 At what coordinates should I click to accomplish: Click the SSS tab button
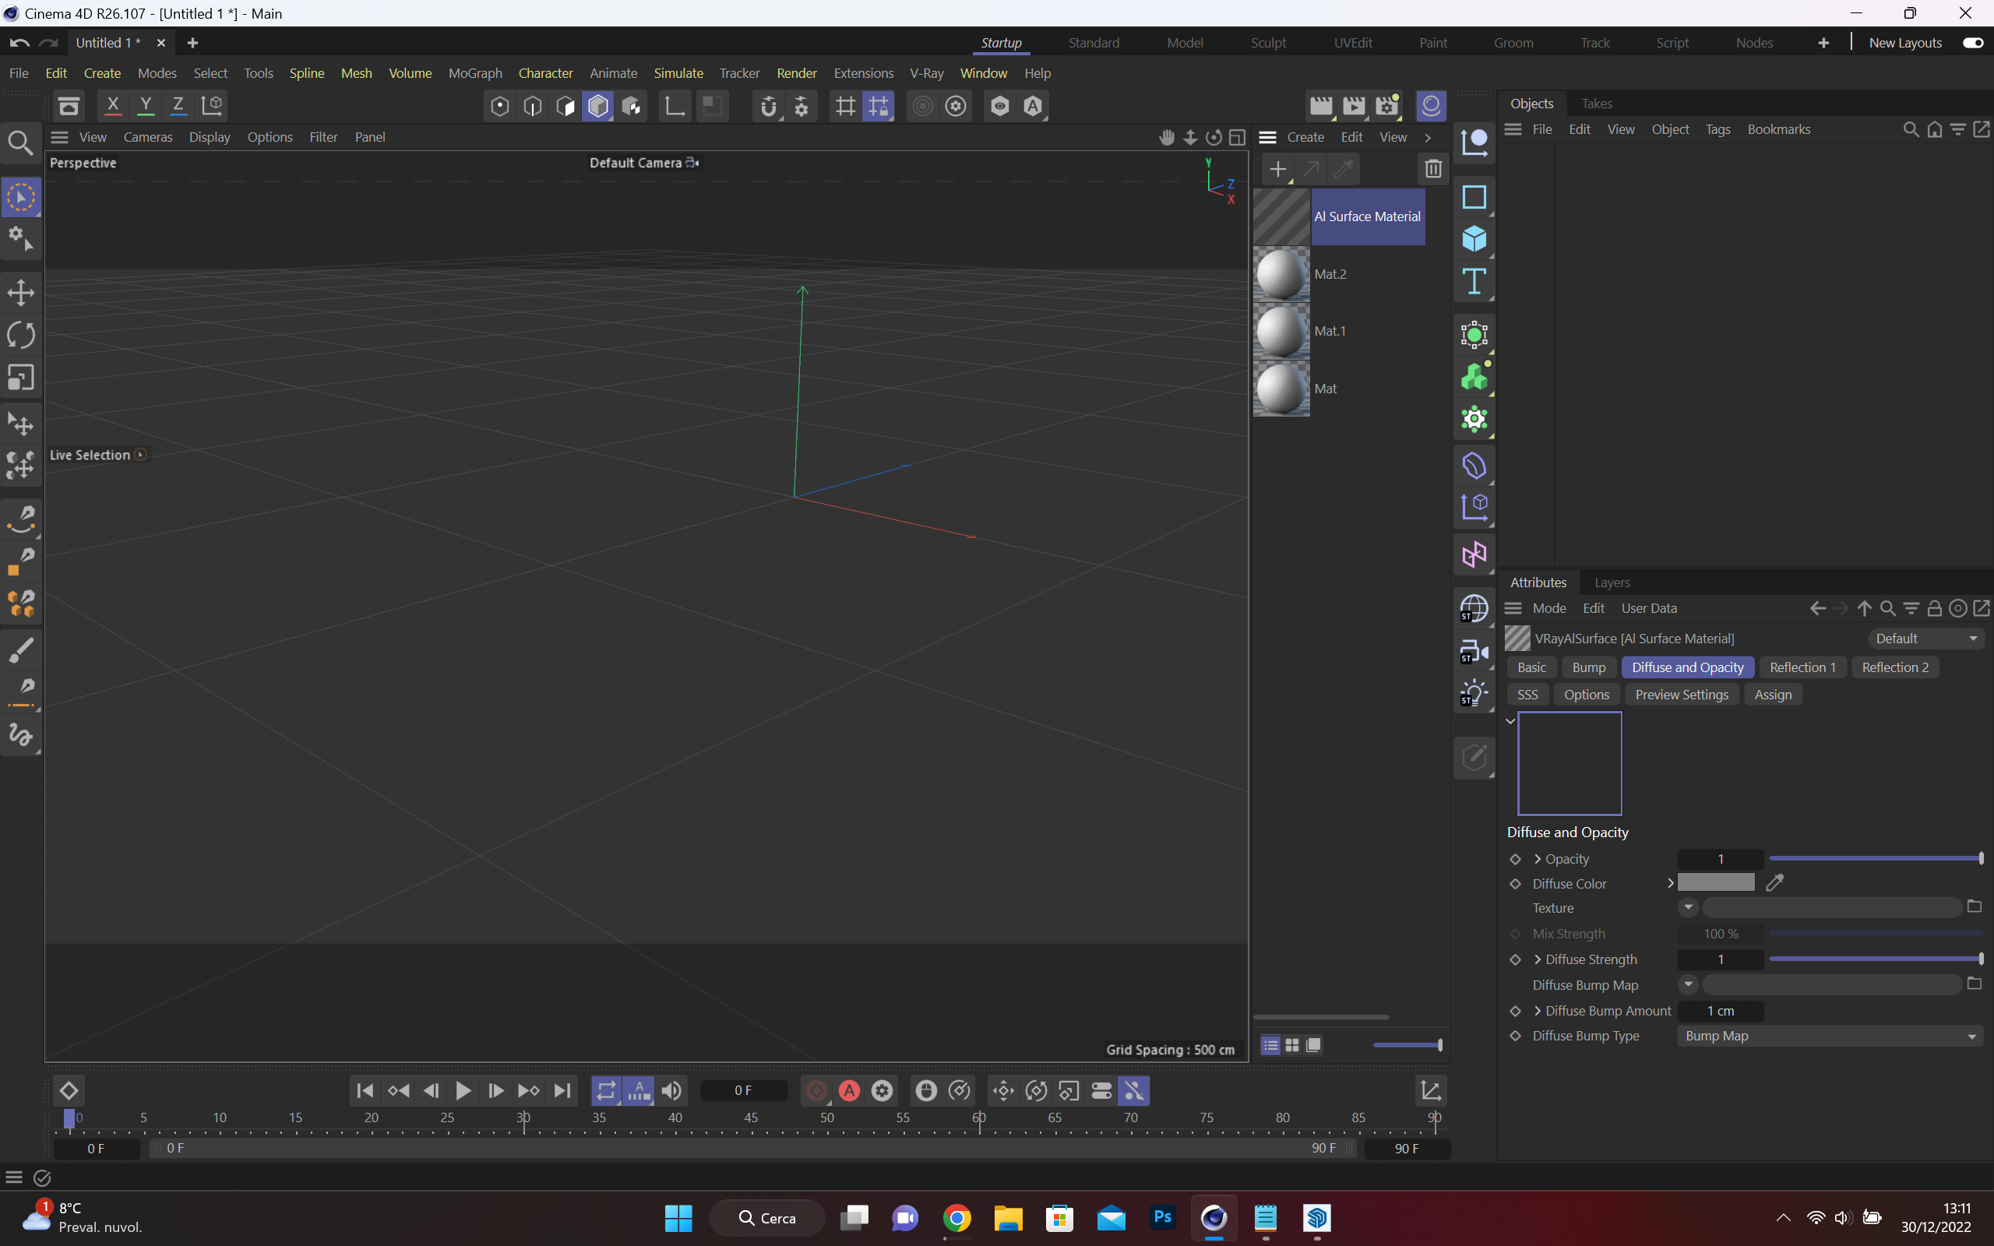pyautogui.click(x=1527, y=695)
